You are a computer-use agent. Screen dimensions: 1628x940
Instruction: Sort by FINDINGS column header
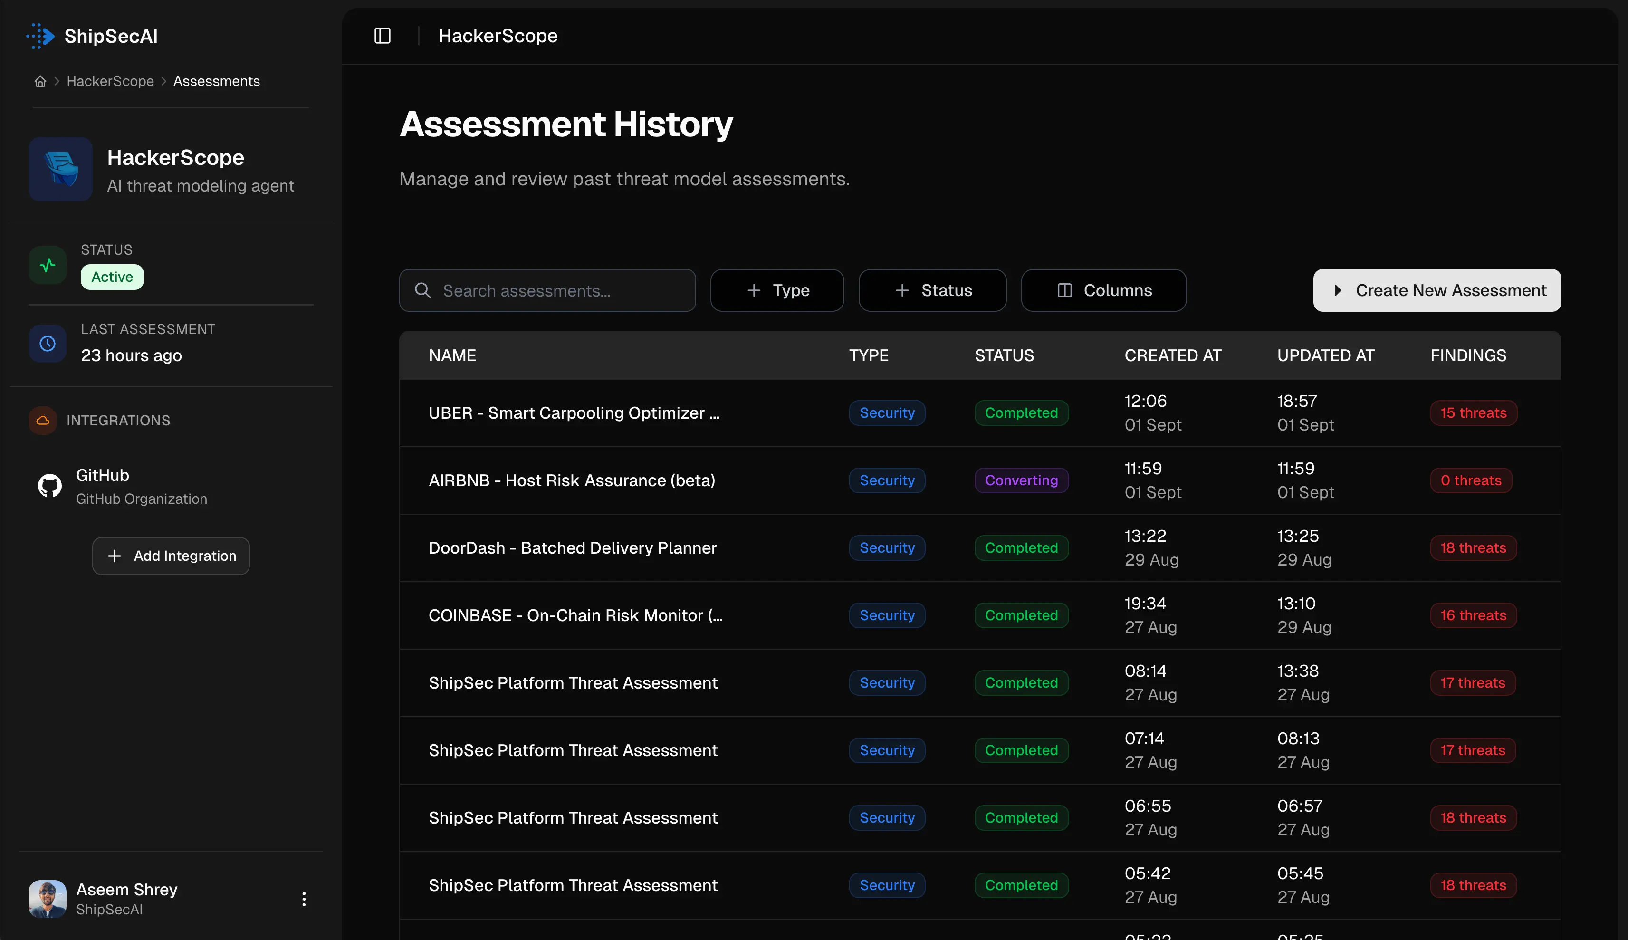click(1468, 355)
